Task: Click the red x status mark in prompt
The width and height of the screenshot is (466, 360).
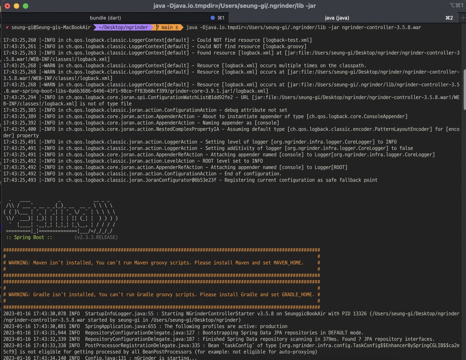Action: pos(7,27)
